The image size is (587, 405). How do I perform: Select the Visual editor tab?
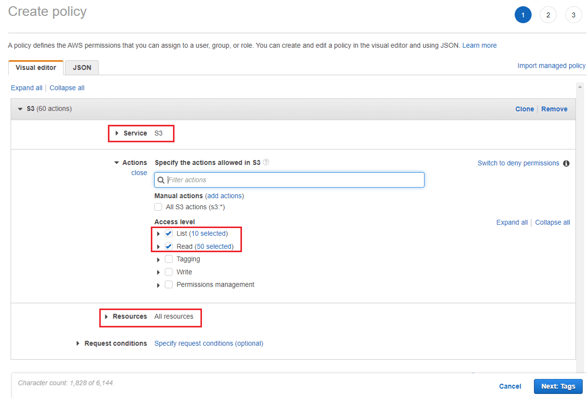(x=36, y=68)
